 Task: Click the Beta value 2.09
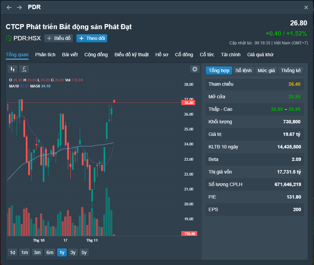click(296, 160)
